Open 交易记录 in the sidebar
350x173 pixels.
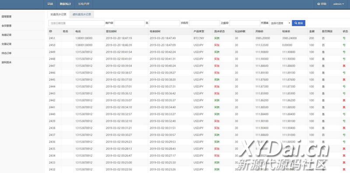pos(6,44)
